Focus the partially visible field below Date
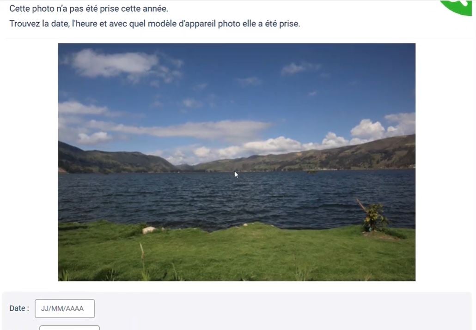 pos(69,328)
